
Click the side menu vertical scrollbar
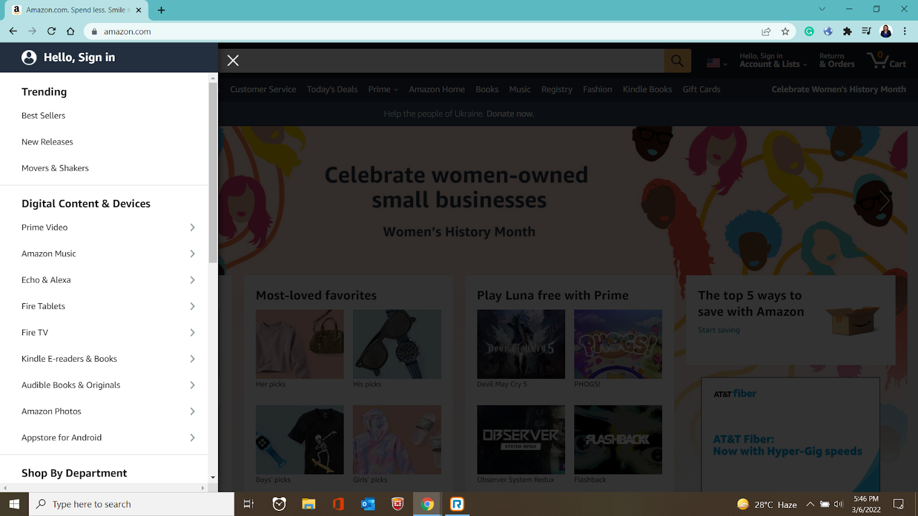click(x=213, y=172)
